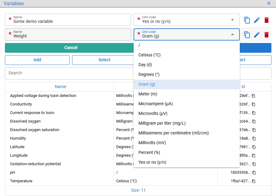Select Gram (g) unit option

pyautogui.click(x=187, y=84)
